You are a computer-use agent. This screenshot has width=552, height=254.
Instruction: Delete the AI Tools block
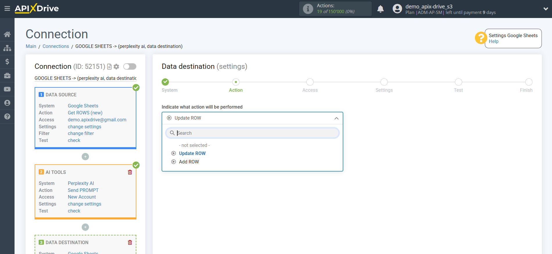pos(130,172)
